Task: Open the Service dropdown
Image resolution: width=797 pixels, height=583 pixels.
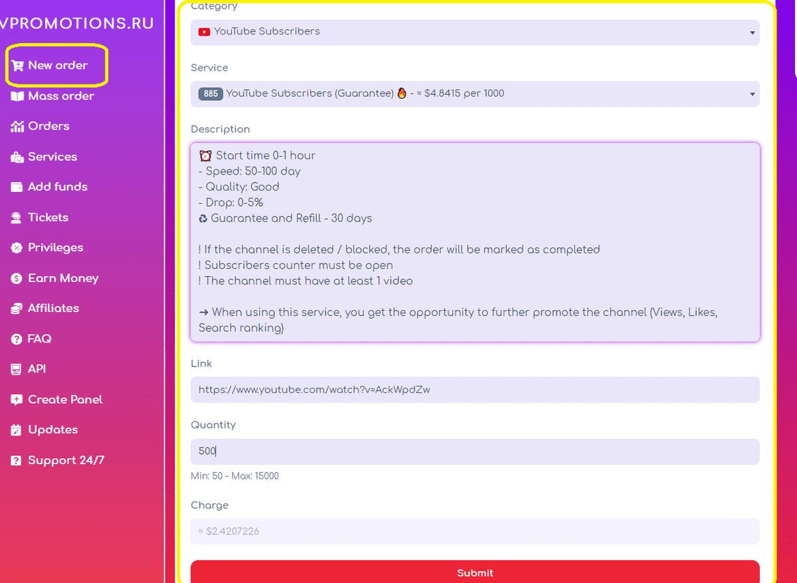Action: tap(475, 94)
